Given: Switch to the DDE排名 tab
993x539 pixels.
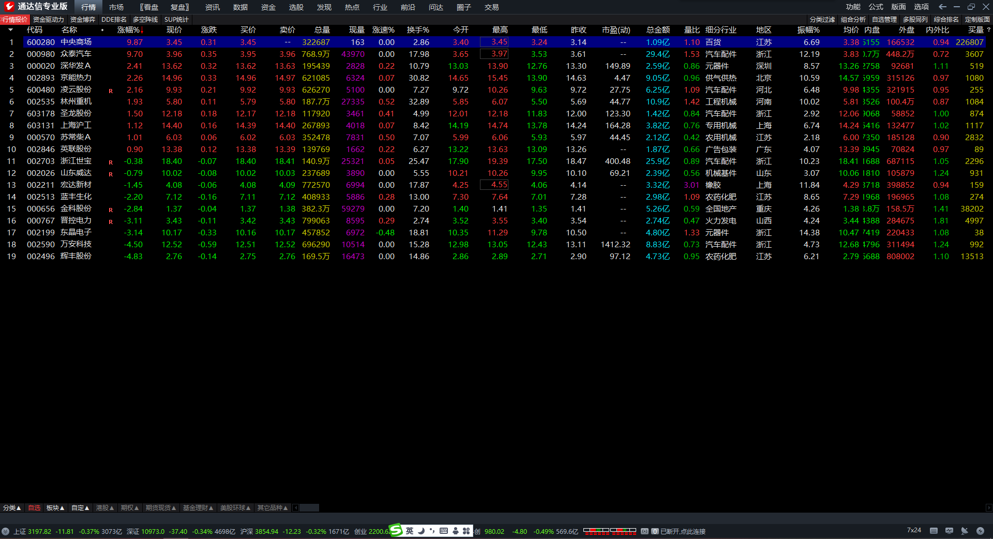Looking at the screenshot, I should click(x=114, y=19).
